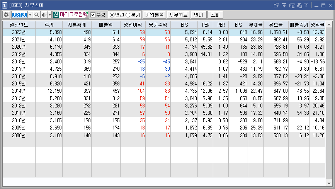The image size is (335, 189).
Task: Select the 2018년 row label
Action: coord(19,61)
